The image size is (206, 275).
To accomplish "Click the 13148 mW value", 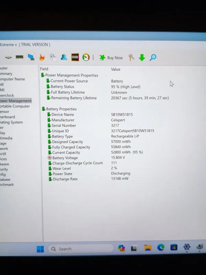I will [x=119, y=178].
